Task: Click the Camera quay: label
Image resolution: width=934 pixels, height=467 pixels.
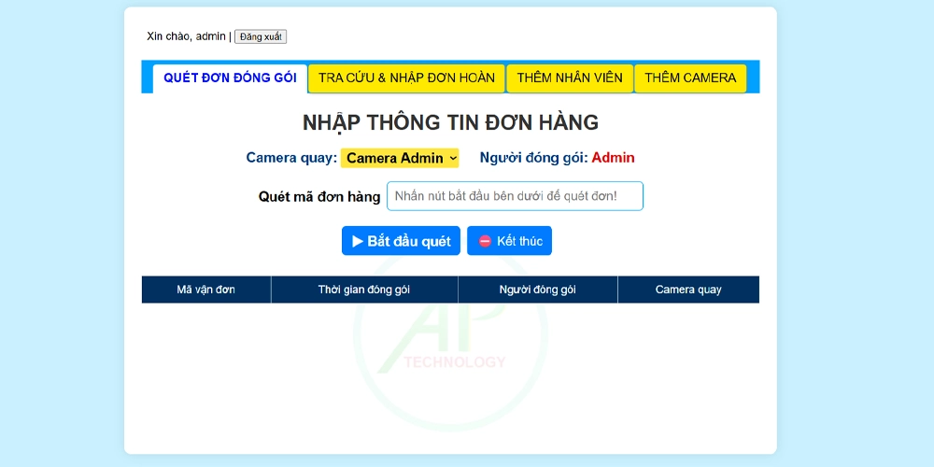Action: 291,158
